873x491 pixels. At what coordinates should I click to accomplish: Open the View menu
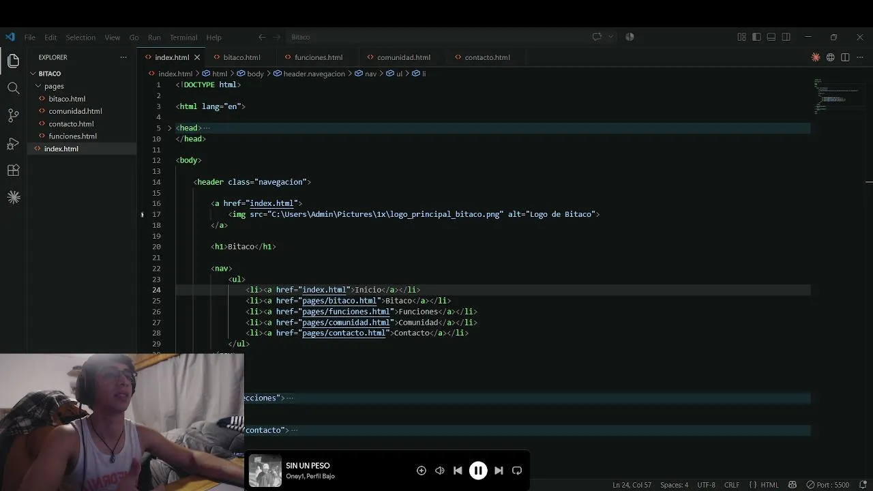coord(113,38)
